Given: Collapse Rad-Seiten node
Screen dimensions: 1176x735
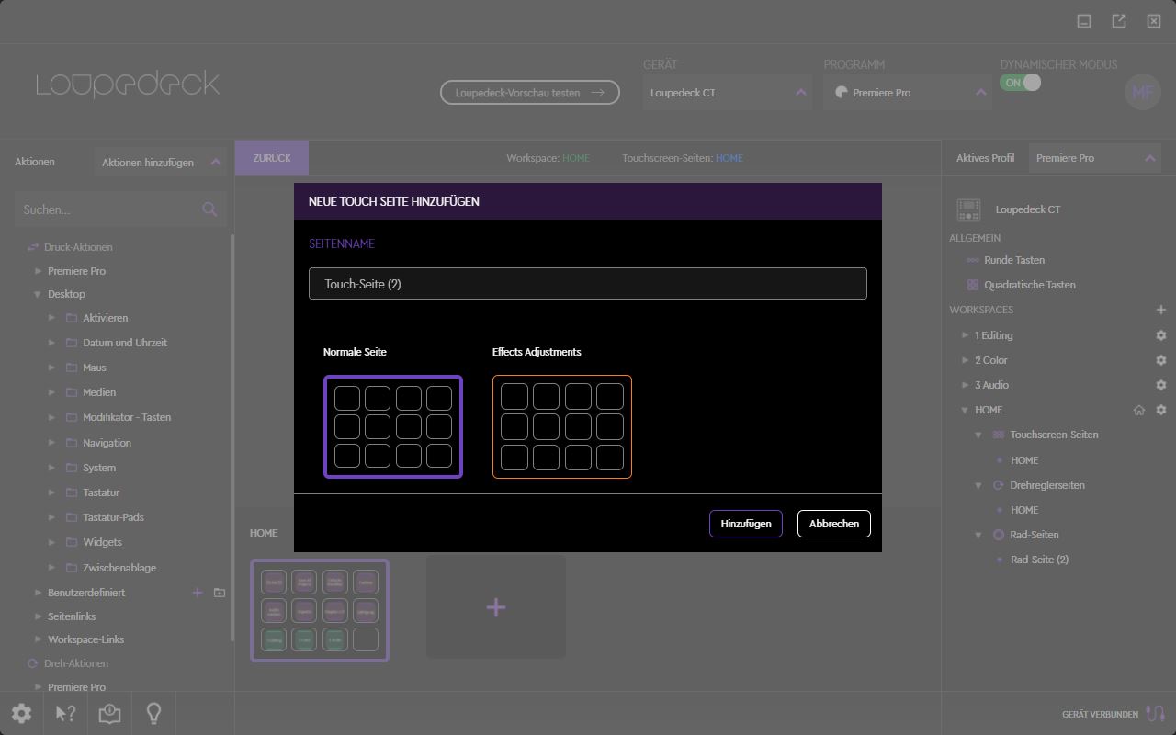Looking at the screenshot, I should tap(978, 535).
